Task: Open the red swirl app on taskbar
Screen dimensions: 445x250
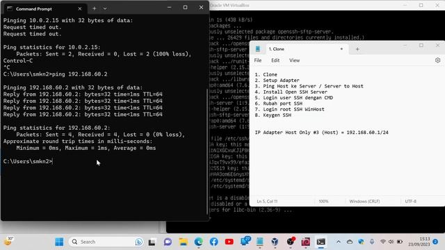Action: [x=306, y=242]
